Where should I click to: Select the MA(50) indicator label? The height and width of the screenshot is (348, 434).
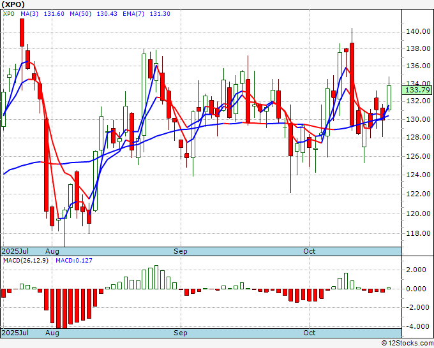tap(80, 14)
